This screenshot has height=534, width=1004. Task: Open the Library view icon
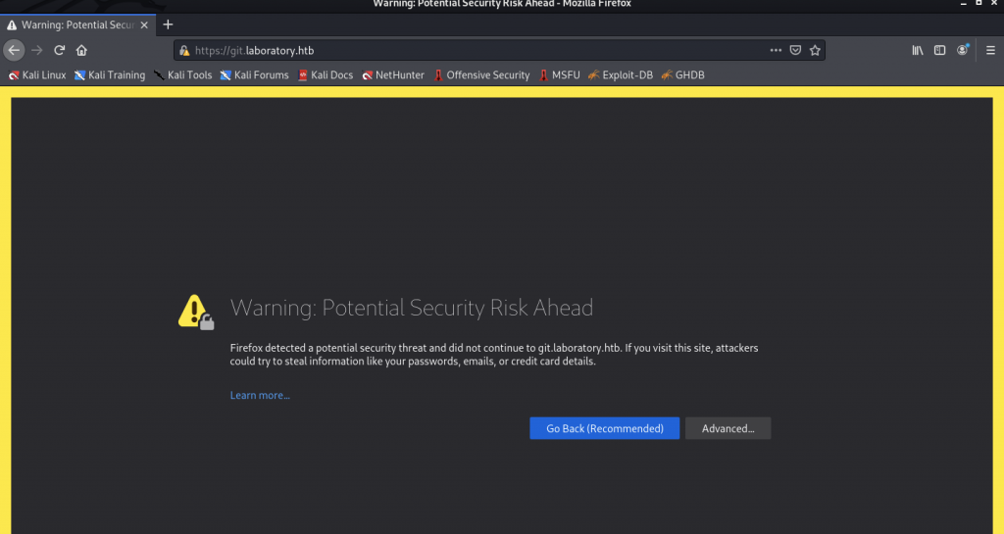[x=918, y=50]
